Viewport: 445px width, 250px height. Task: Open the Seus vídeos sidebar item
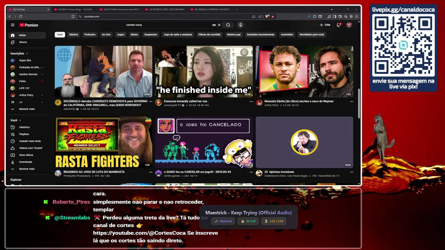[x=27, y=155]
